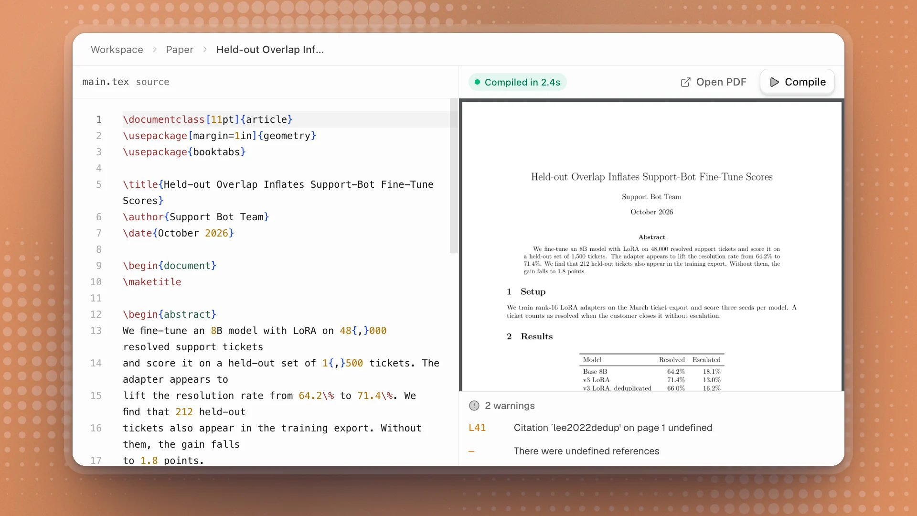Click line number 5 in the gutter
Screen dimensions: 917x516
(99, 184)
